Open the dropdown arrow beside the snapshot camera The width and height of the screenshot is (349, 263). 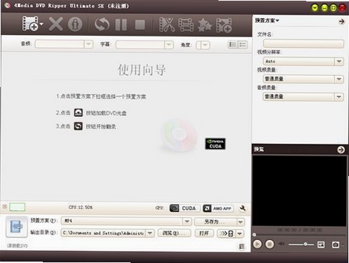coord(343,245)
